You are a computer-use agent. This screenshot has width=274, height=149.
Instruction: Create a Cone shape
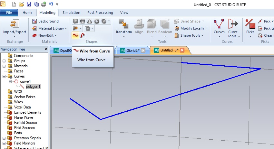(x=90, y=21)
